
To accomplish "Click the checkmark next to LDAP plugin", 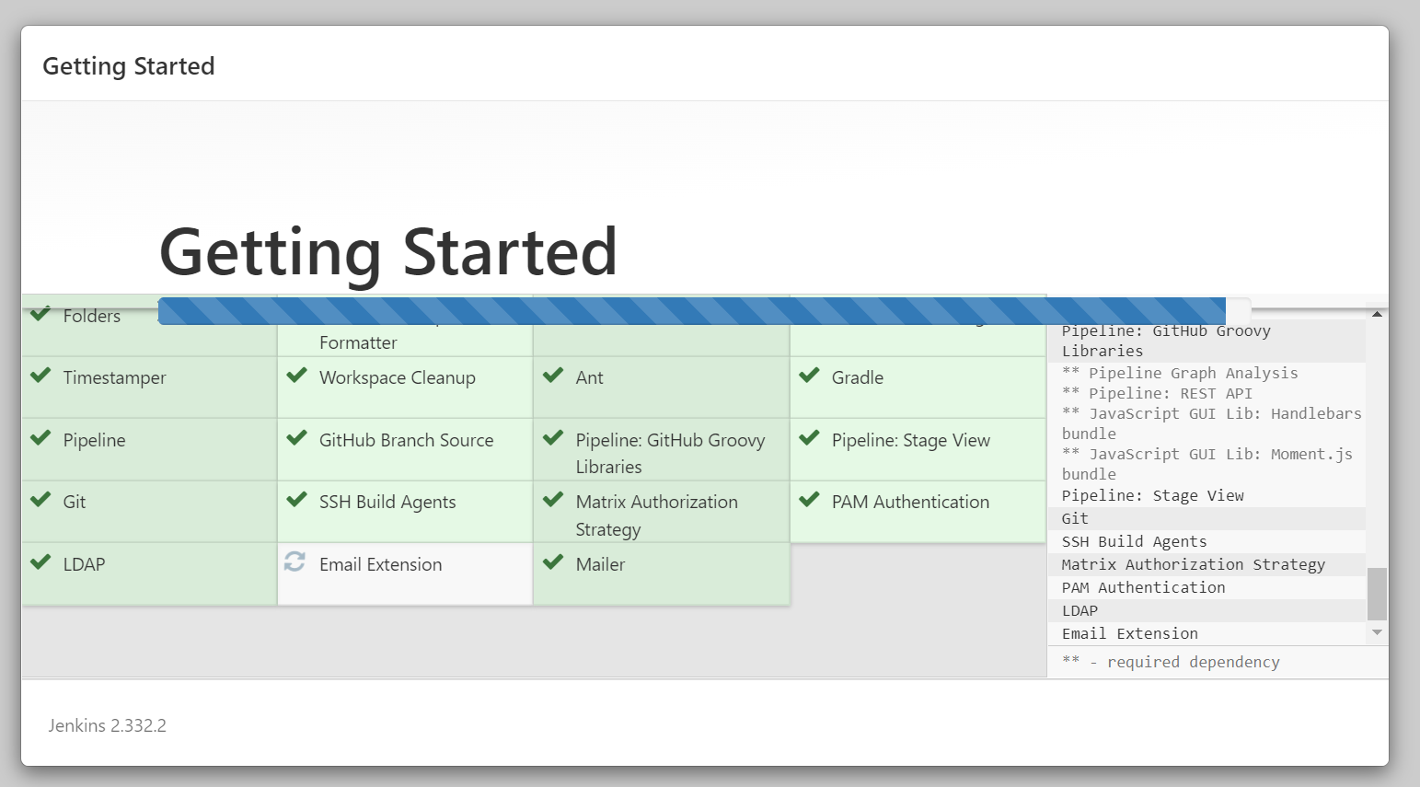I will [x=40, y=563].
